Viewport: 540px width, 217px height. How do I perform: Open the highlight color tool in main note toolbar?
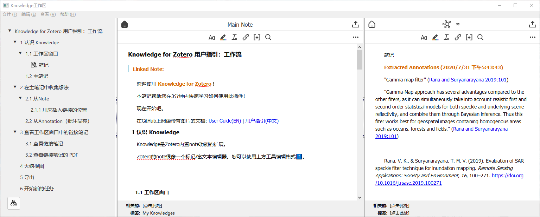point(223,37)
